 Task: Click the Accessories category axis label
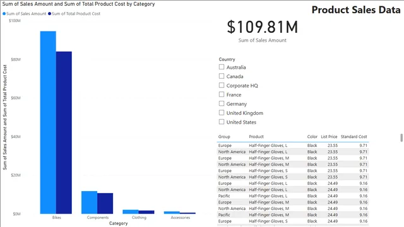tap(180, 218)
